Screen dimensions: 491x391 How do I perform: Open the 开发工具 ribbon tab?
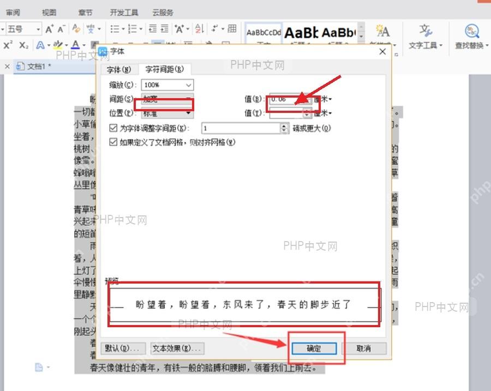coord(124,13)
